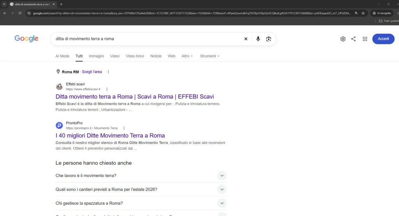Select the Tutti results tab
This screenshot has width=399, height=216.
point(79,56)
